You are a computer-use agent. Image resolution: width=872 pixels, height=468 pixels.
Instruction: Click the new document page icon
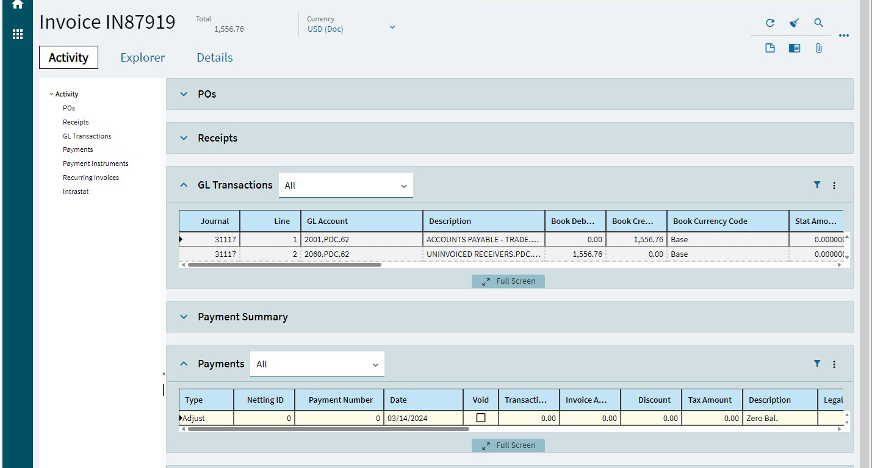770,48
